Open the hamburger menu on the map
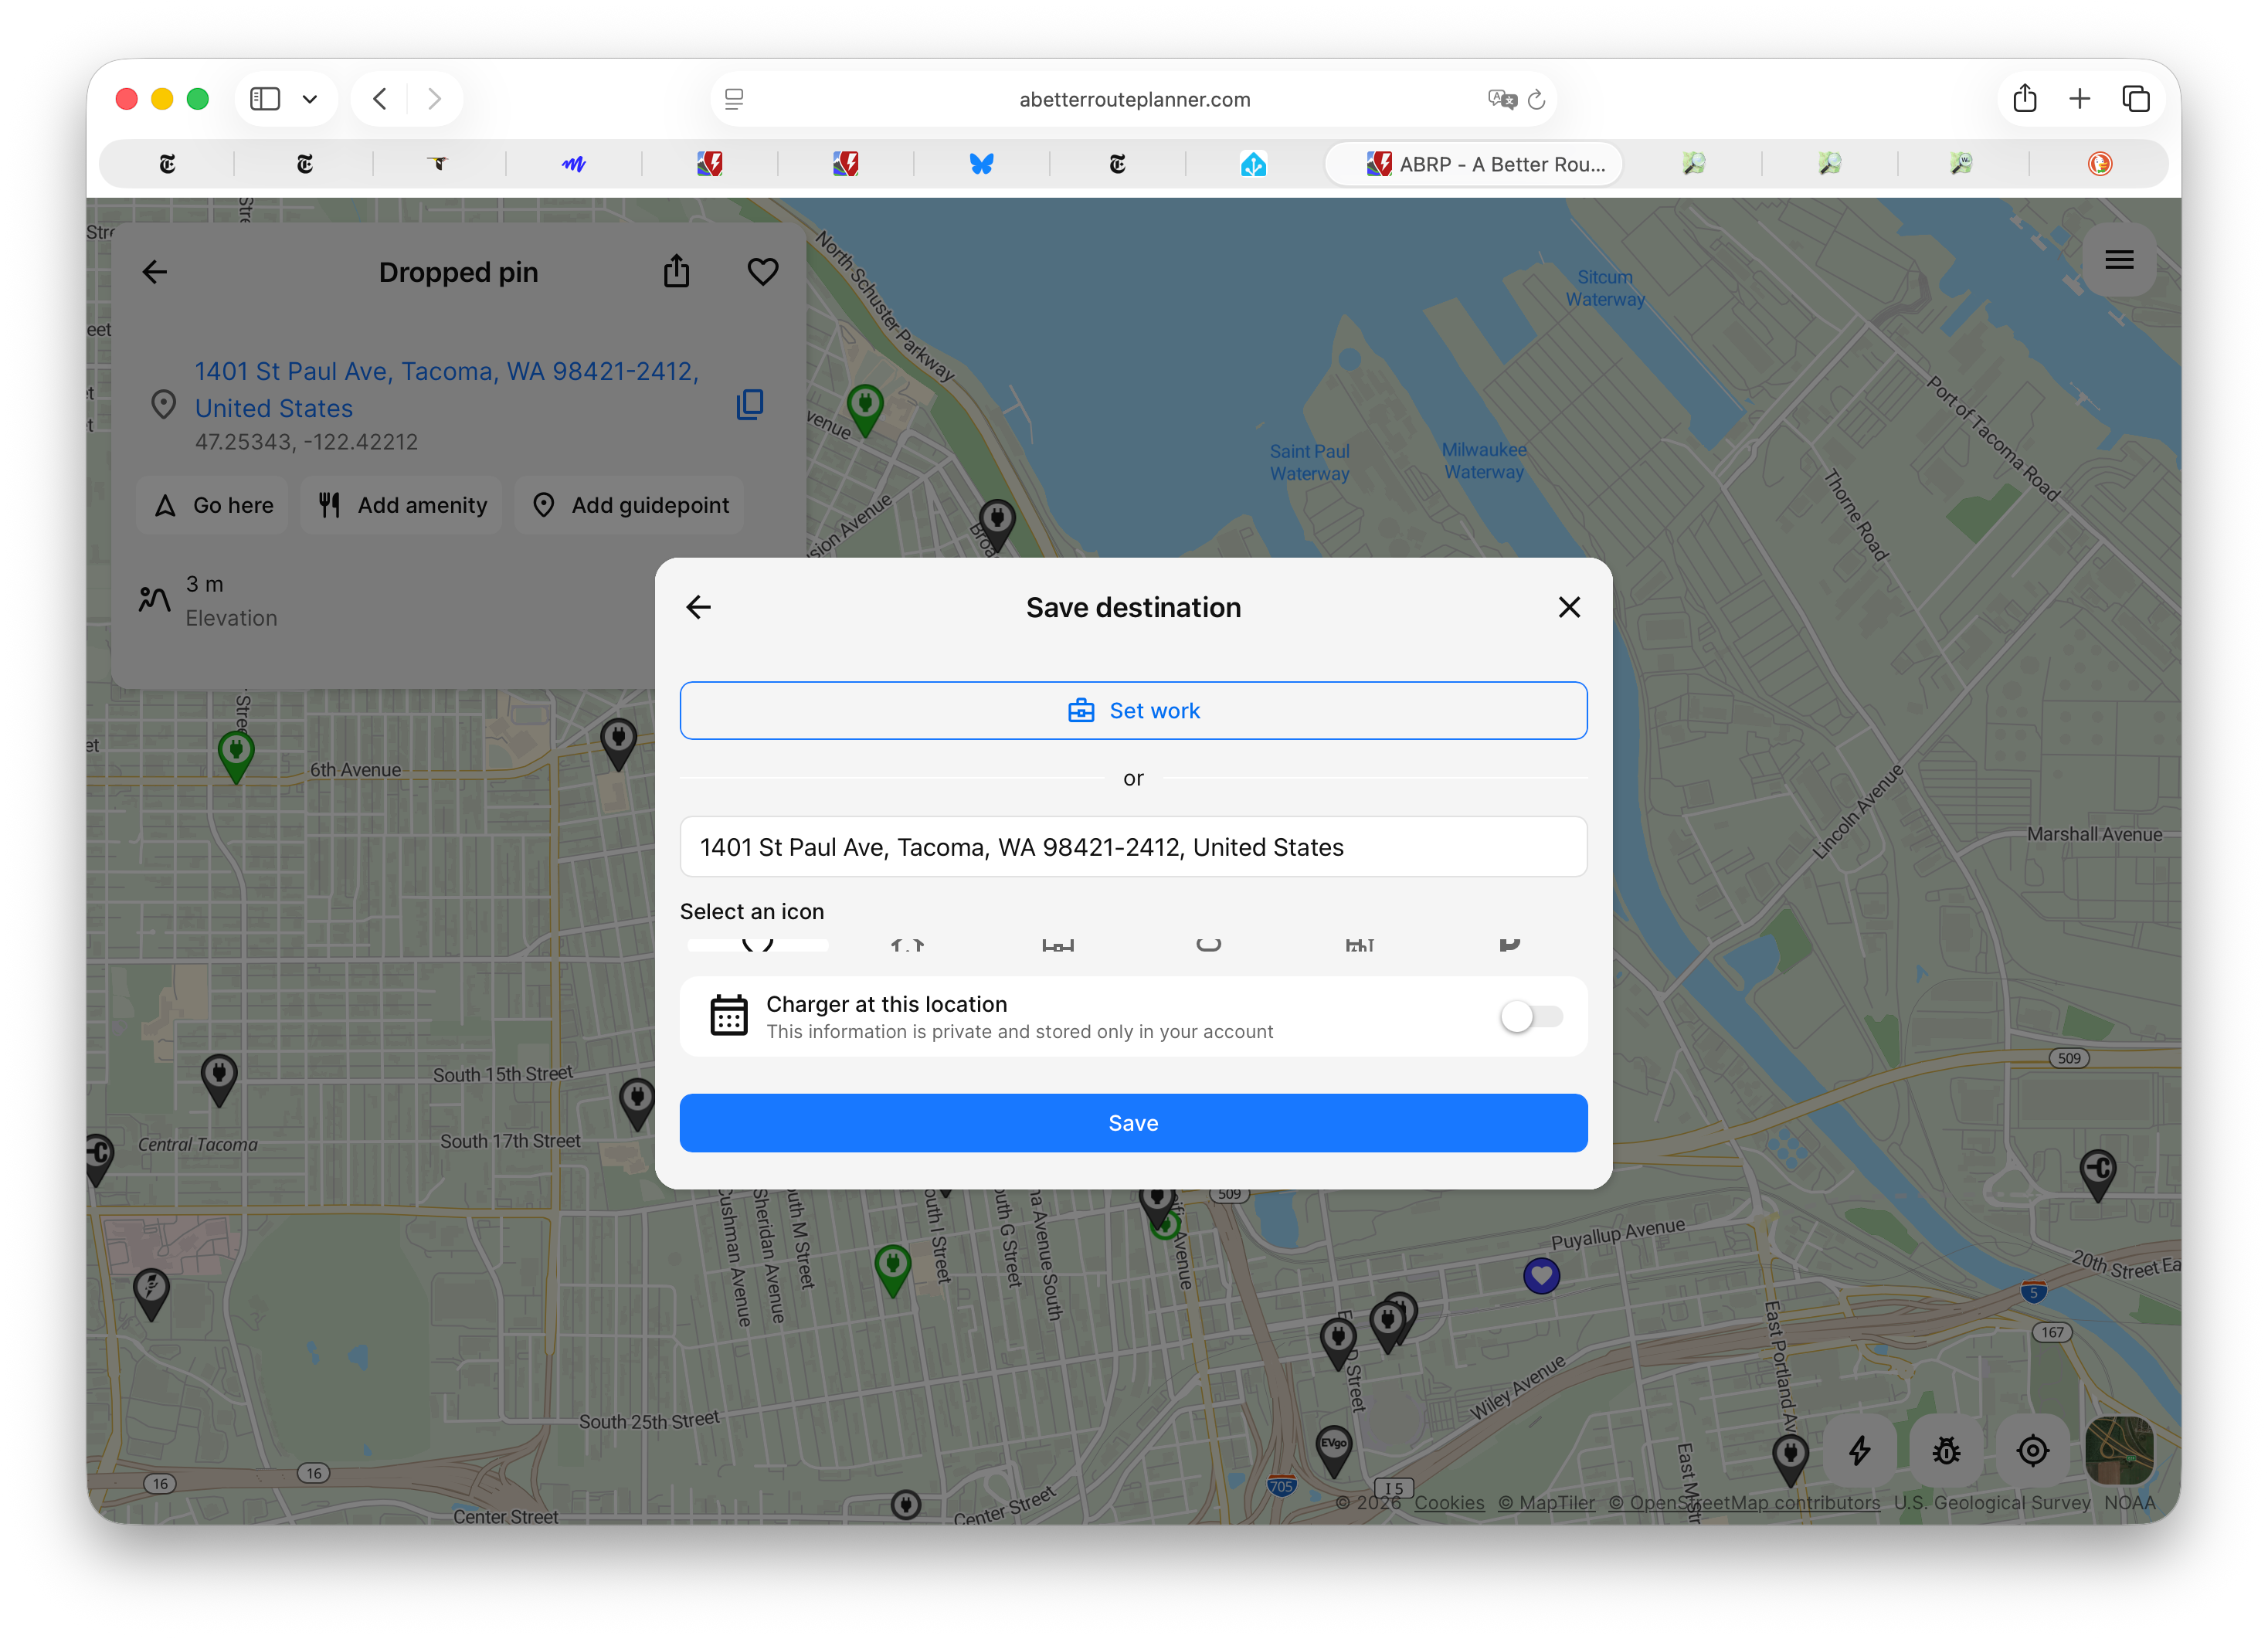Viewport: 2268px width, 1639px height. pyautogui.click(x=2118, y=260)
